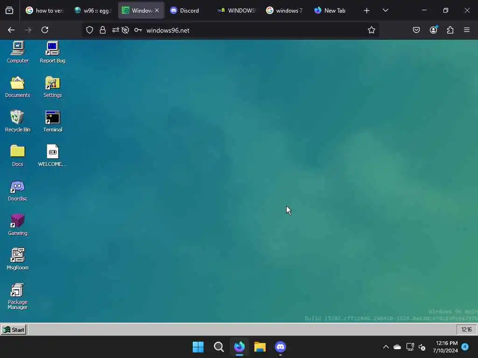Open the Computer desktop icon

click(x=17, y=52)
